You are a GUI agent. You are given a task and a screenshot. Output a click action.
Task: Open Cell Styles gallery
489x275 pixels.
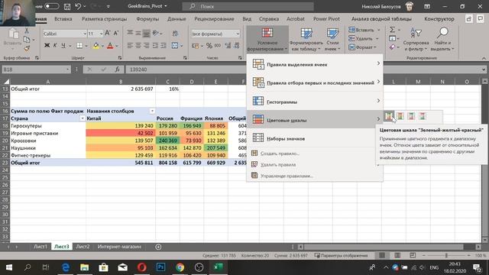pyautogui.click(x=332, y=39)
